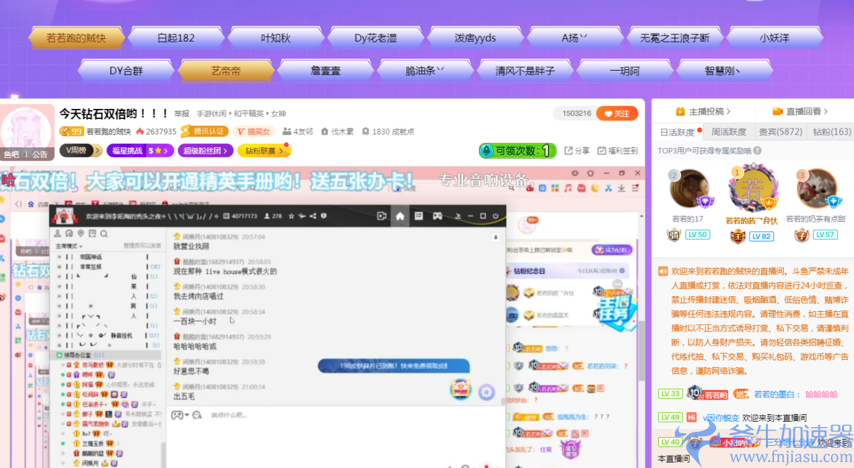The height and width of the screenshot is (468, 854).
Task: Click the YY chat settings gear icon
Action: pyautogui.click(x=487, y=392)
